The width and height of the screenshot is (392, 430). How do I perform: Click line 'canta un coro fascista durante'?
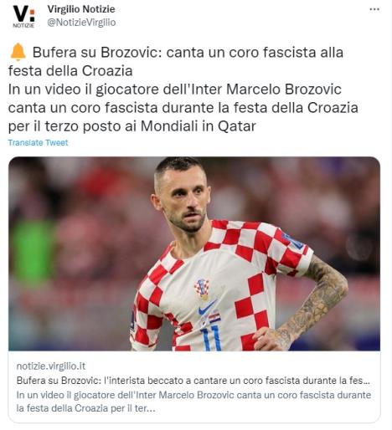point(183,108)
